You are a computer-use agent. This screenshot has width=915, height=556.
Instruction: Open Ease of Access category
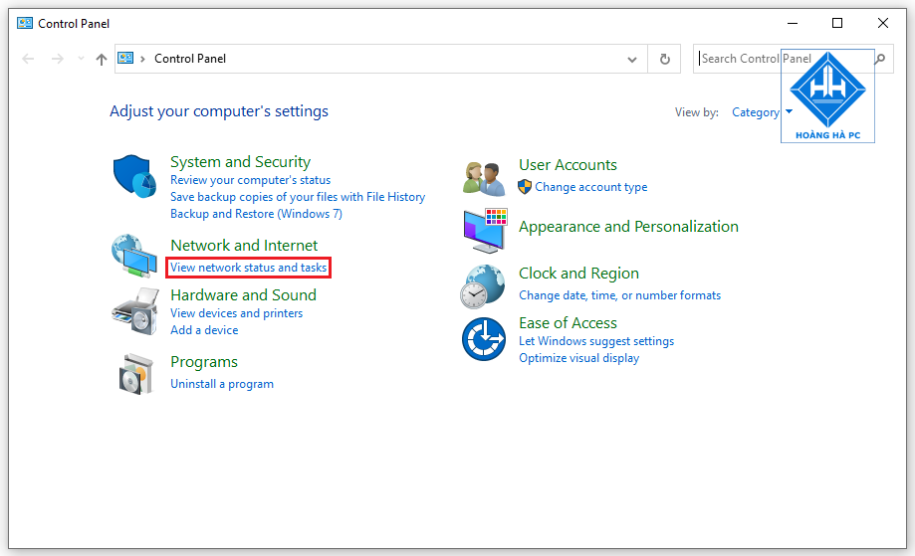pyautogui.click(x=568, y=323)
